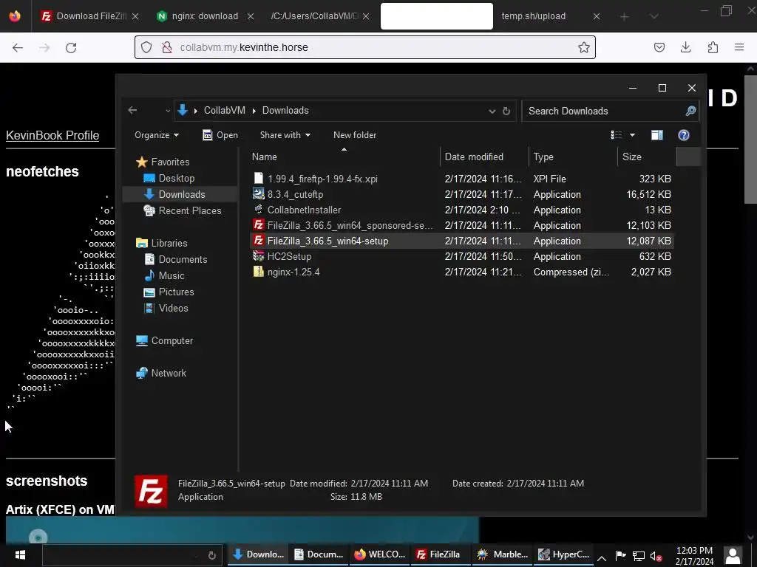This screenshot has height=567, width=757.
Task: Switch to FileZilla in the taskbar
Action: coord(439,554)
